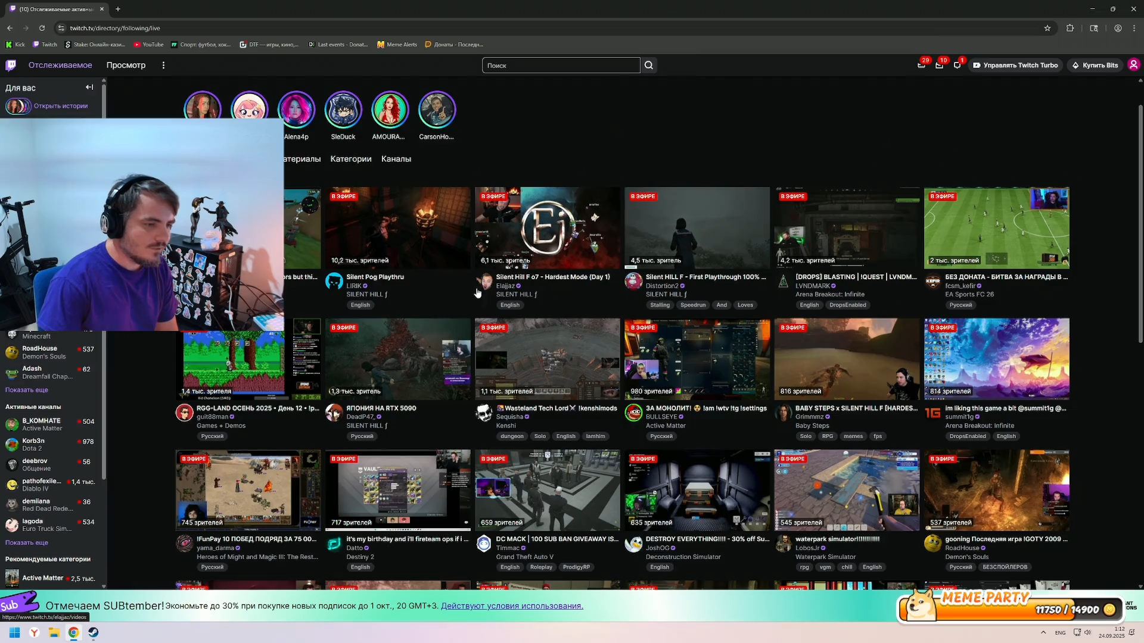Open the three-dot navigation menu
Image resolution: width=1144 pixels, height=643 pixels.
[163, 65]
